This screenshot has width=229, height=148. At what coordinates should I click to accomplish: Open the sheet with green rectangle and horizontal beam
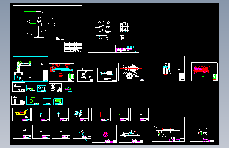click(168, 130)
